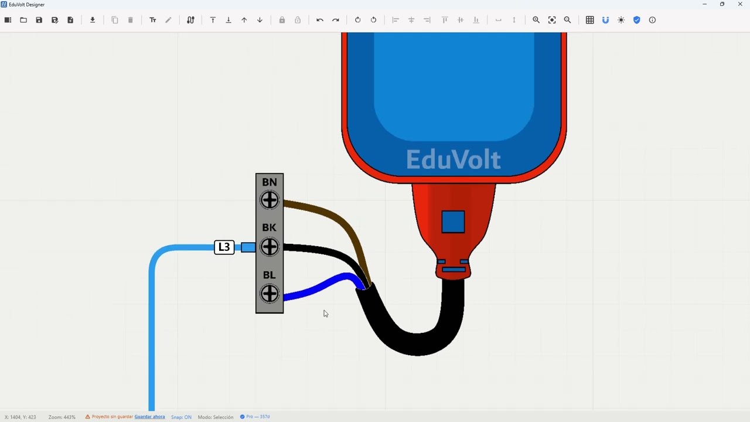The width and height of the screenshot is (750, 422).
Task: Click the align top icon
Action: coord(445,20)
